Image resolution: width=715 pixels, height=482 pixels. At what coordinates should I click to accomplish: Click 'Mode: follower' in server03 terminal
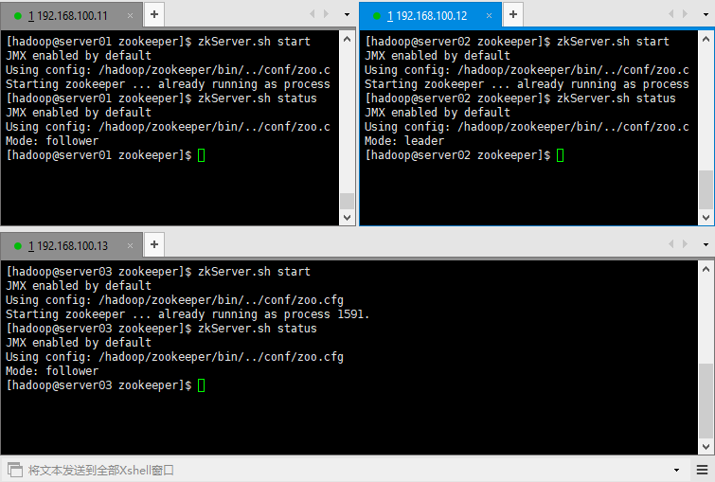pyautogui.click(x=52, y=371)
